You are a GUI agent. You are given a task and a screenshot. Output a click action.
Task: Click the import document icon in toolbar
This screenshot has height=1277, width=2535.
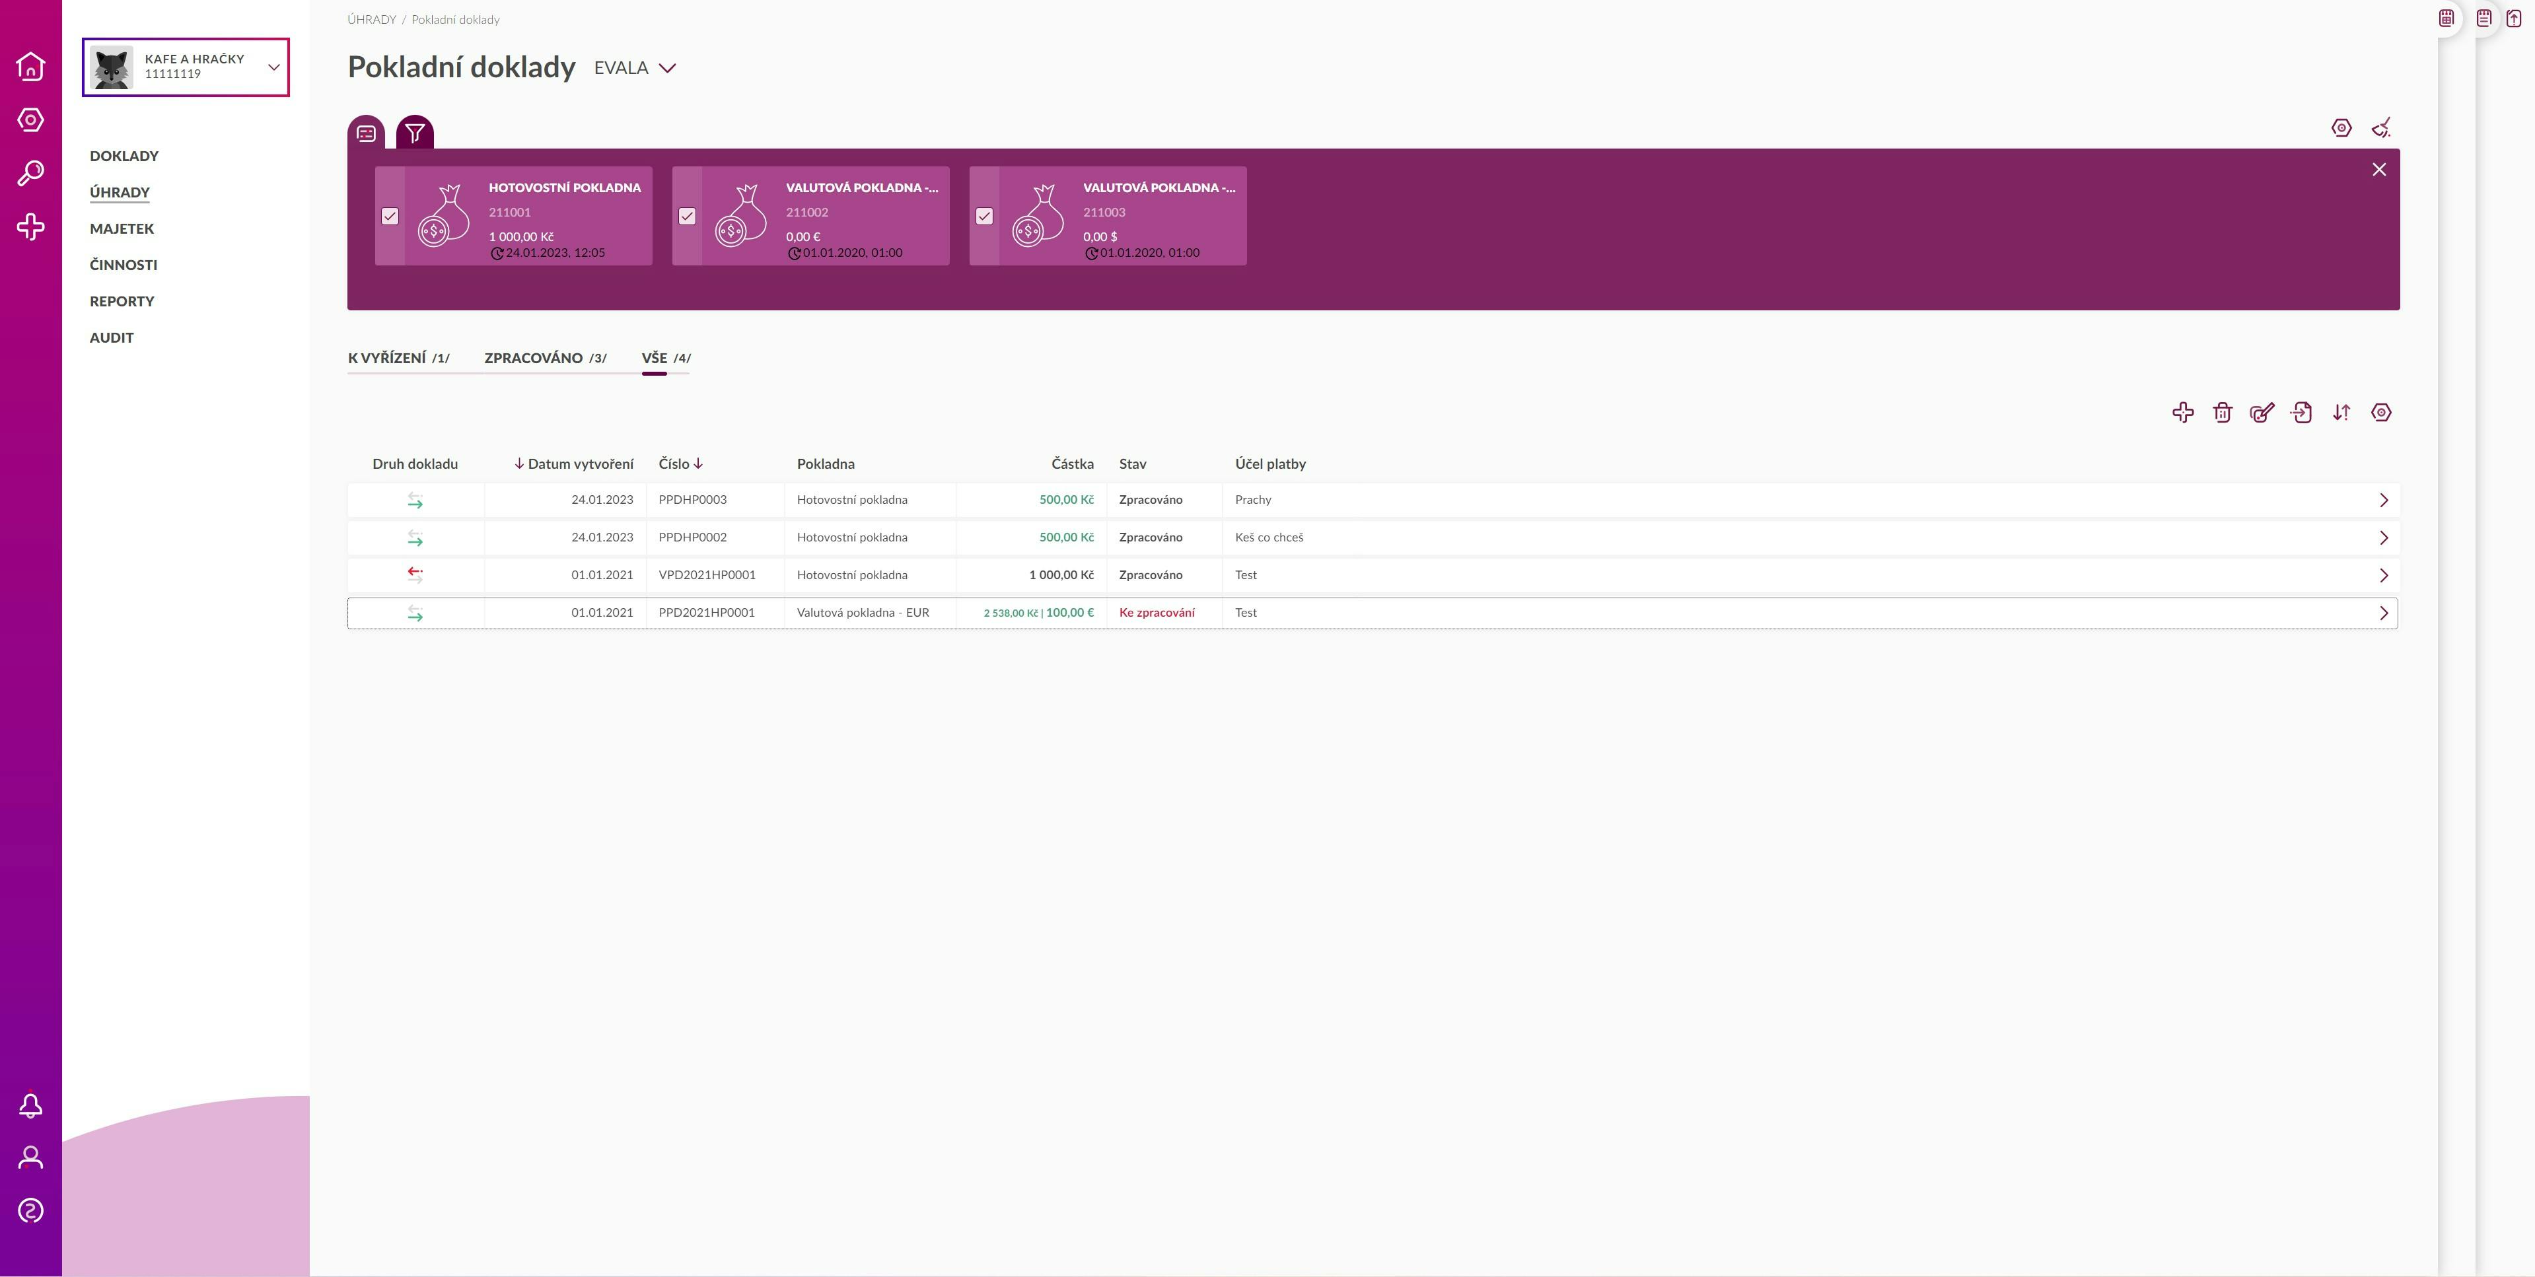point(2301,412)
